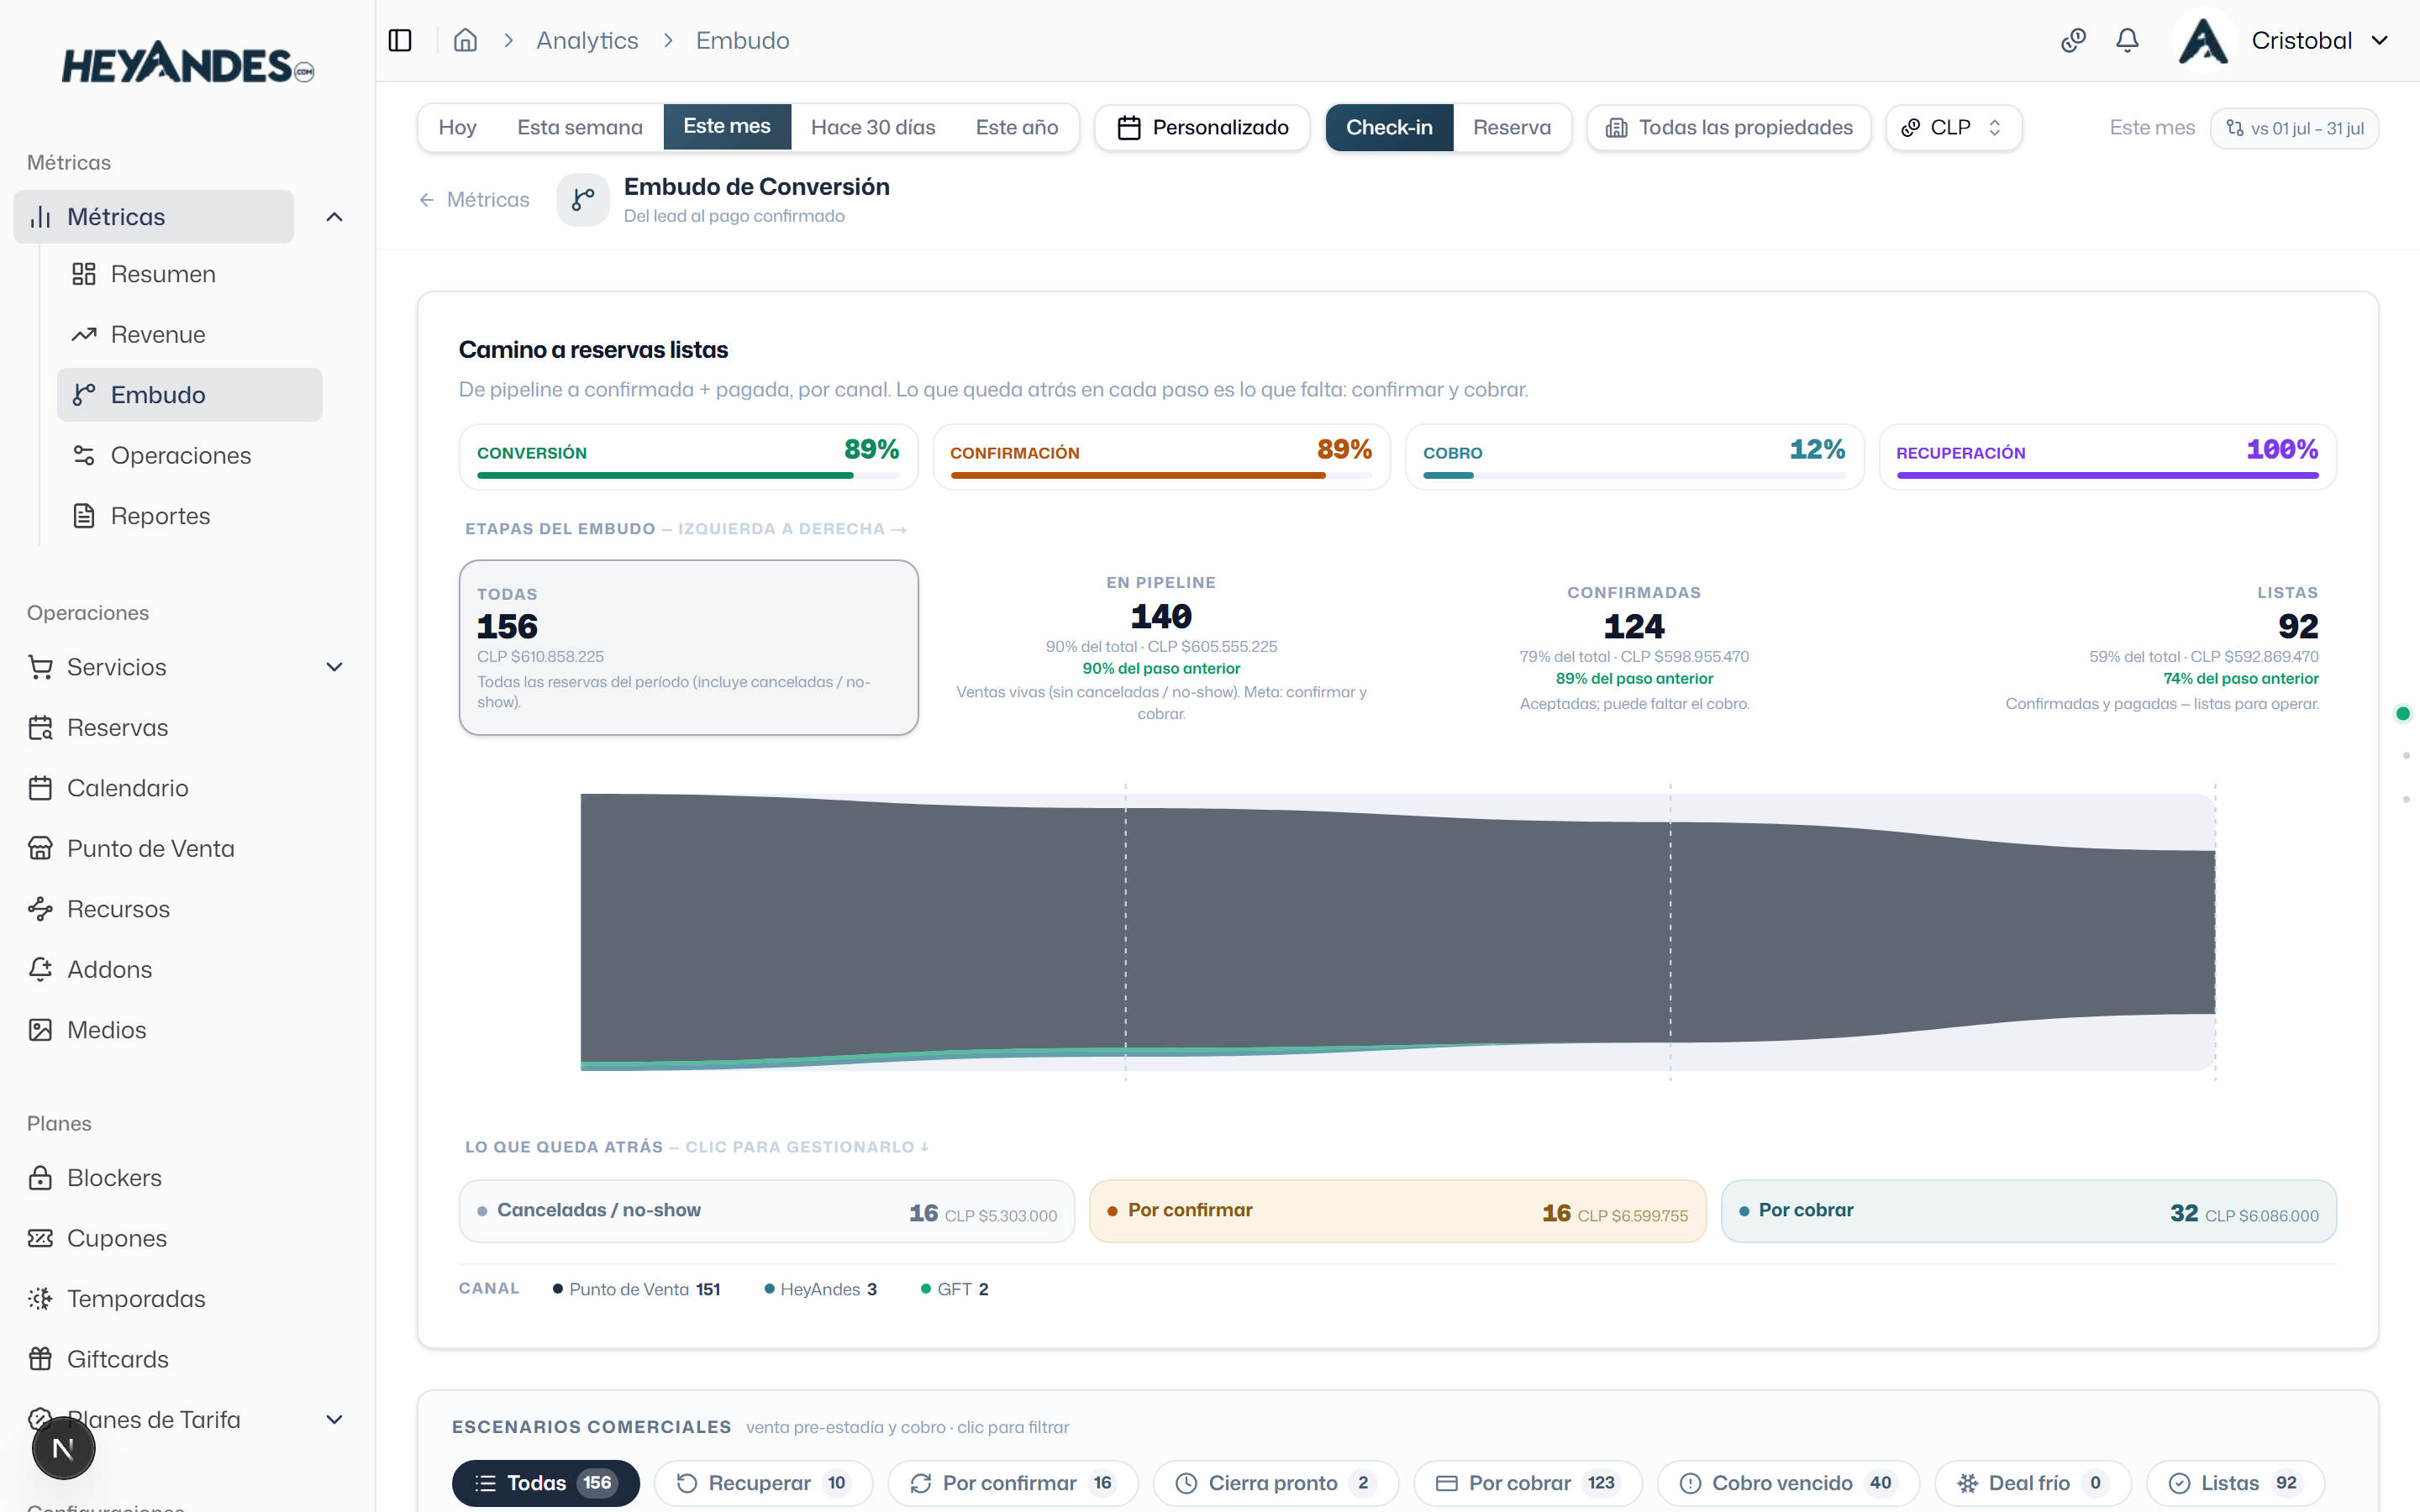The height and width of the screenshot is (1512, 2420).
Task: Open Operaciones under Métricas
Action: [x=190, y=455]
